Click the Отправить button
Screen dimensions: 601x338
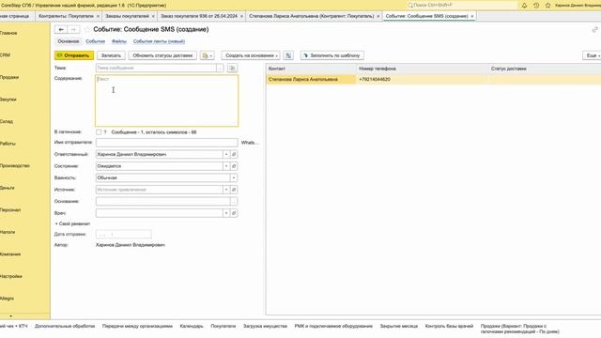click(74, 55)
